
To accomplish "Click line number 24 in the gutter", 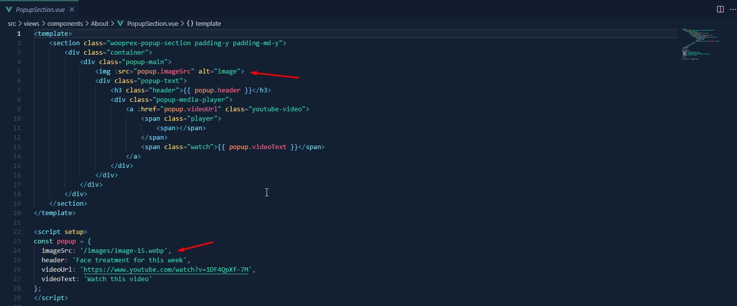I will click(x=17, y=250).
